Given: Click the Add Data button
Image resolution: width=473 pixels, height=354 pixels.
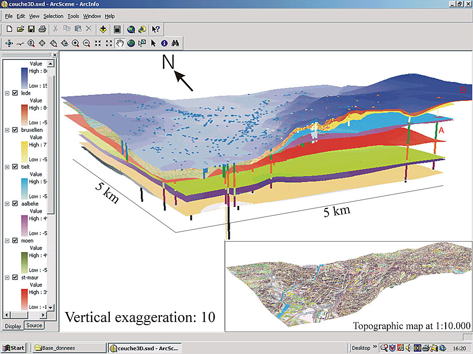Looking at the screenshot, I should 102,29.
